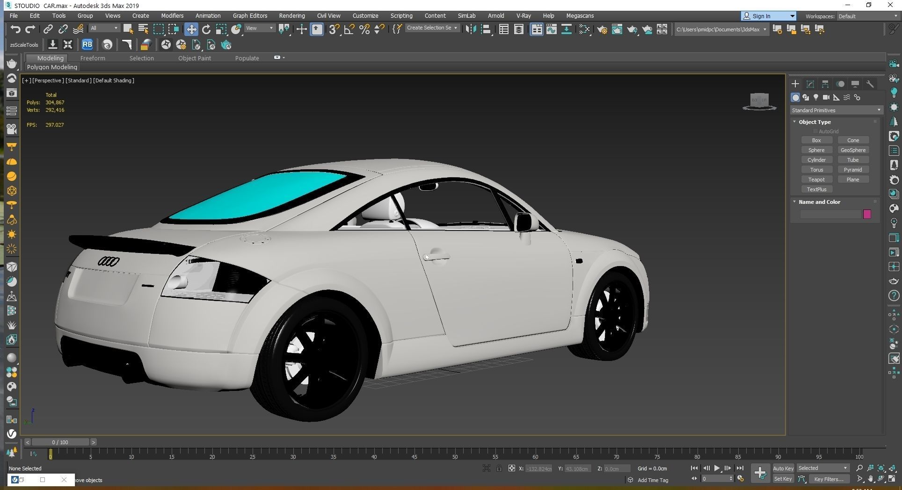902x490 pixels.
Task: Activate the Select and Move tool
Action: coord(191,29)
